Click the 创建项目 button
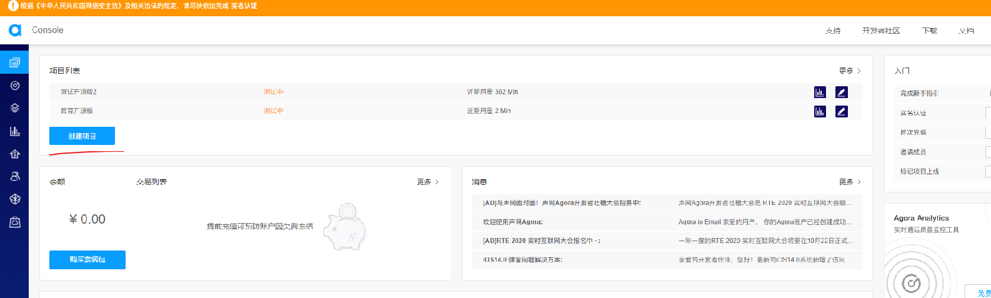The height and width of the screenshot is (298, 991). coord(82,136)
